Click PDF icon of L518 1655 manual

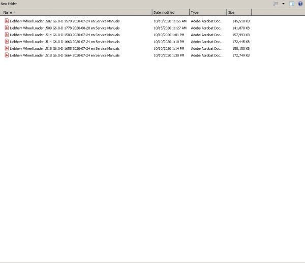(7, 48)
